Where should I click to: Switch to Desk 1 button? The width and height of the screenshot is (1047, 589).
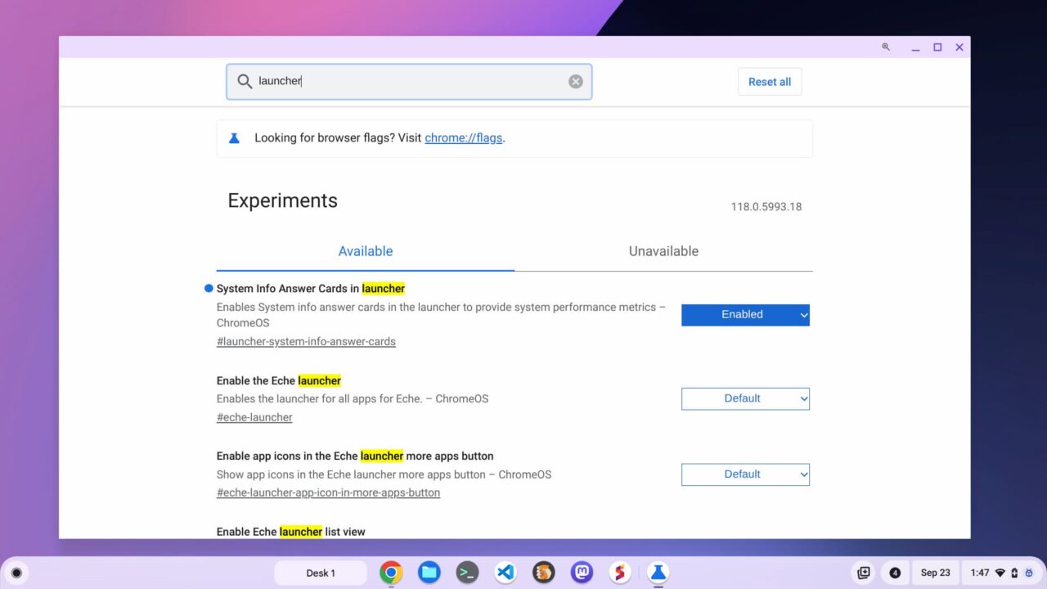pos(321,573)
